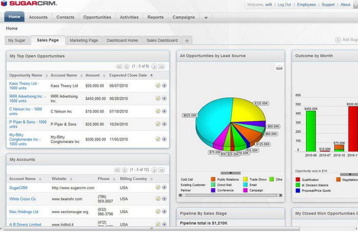Viewport: 358px width, 232px height.
Task: Jump to last page of opportunities
Action: (x=161, y=66)
